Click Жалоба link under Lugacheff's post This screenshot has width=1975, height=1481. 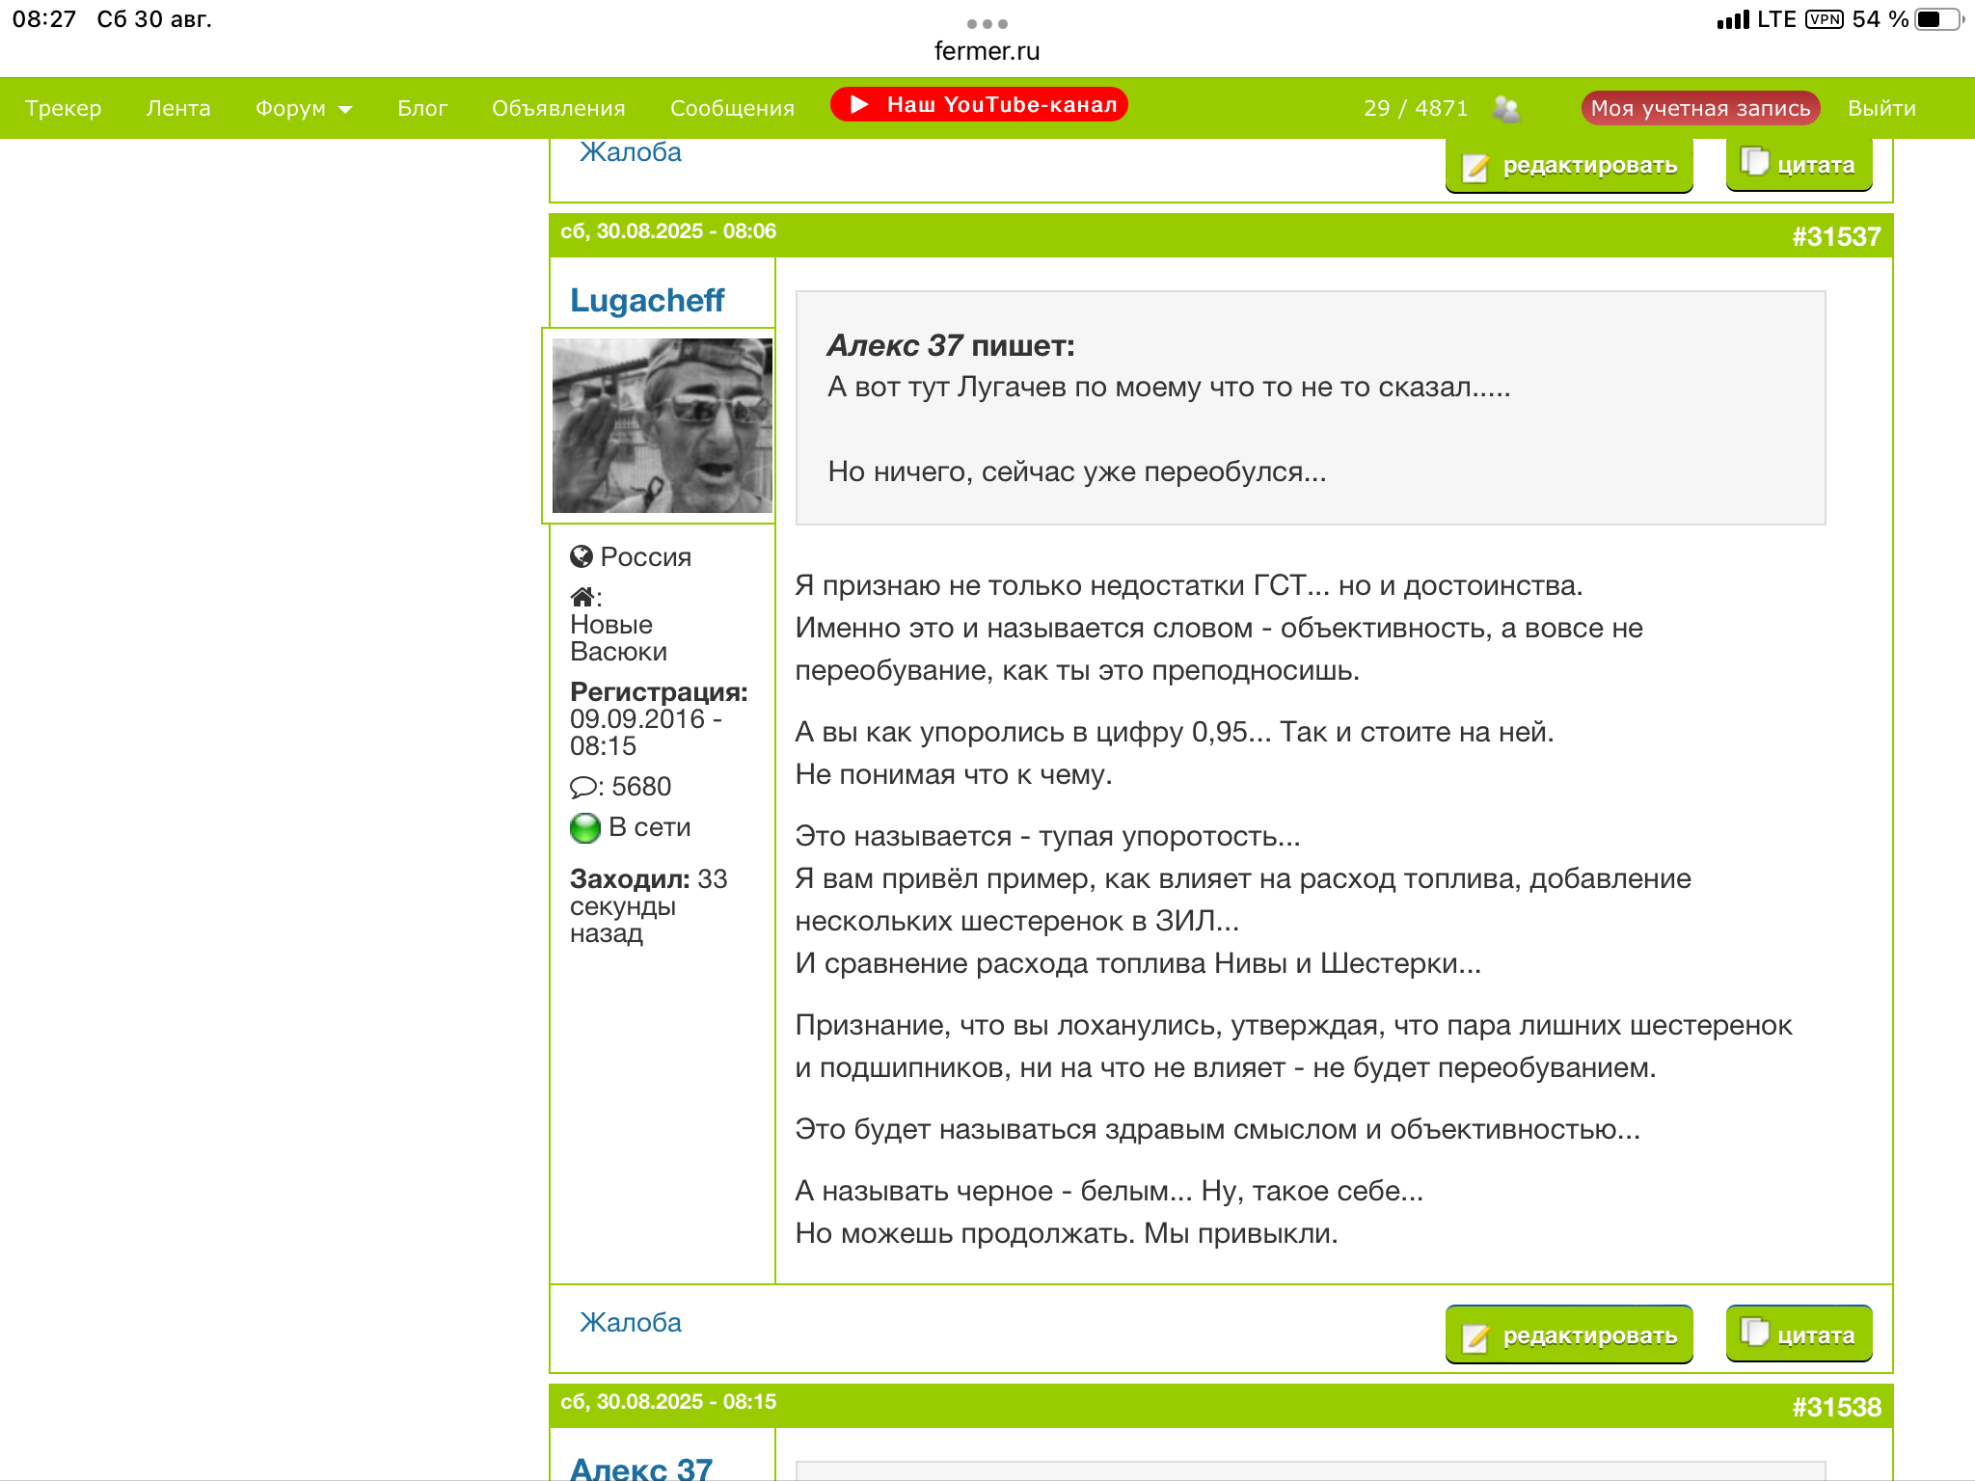pyautogui.click(x=630, y=1322)
